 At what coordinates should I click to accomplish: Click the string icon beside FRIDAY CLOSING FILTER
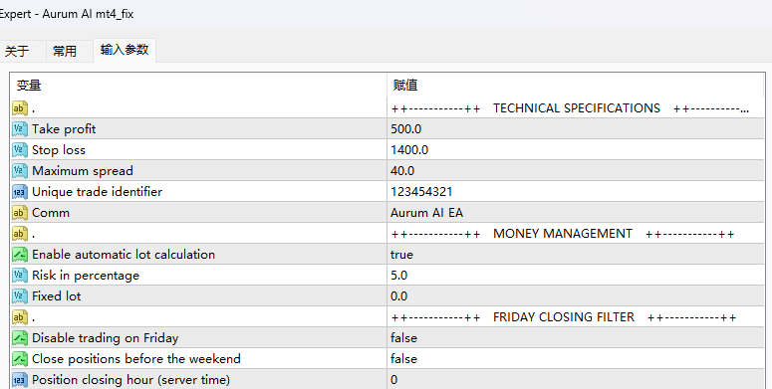(x=20, y=317)
